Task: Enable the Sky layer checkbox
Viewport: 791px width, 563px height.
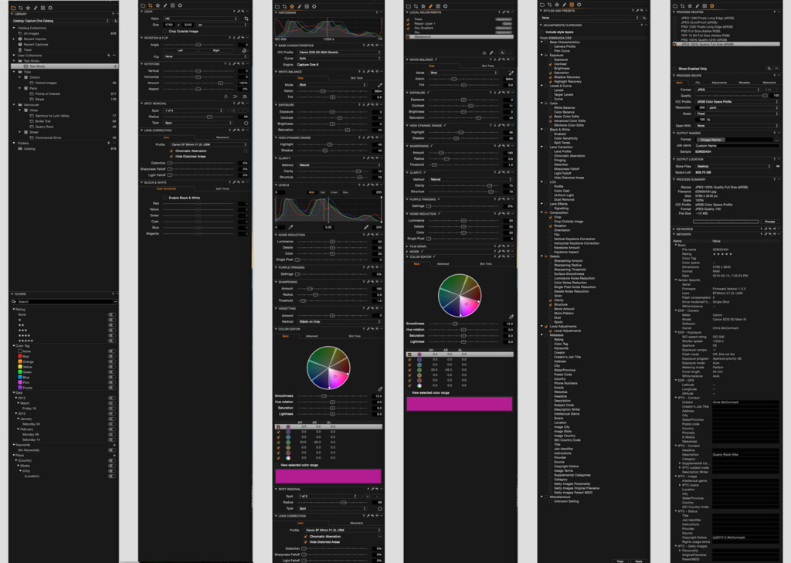Action: point(408,32)
